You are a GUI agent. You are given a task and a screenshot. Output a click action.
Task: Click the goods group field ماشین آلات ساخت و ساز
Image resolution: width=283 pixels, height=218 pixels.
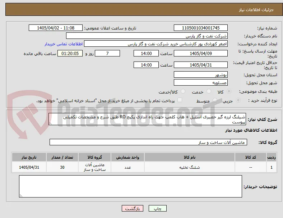(148, 142)
